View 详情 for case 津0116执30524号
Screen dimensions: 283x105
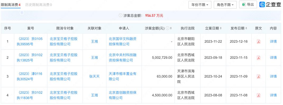273,77
